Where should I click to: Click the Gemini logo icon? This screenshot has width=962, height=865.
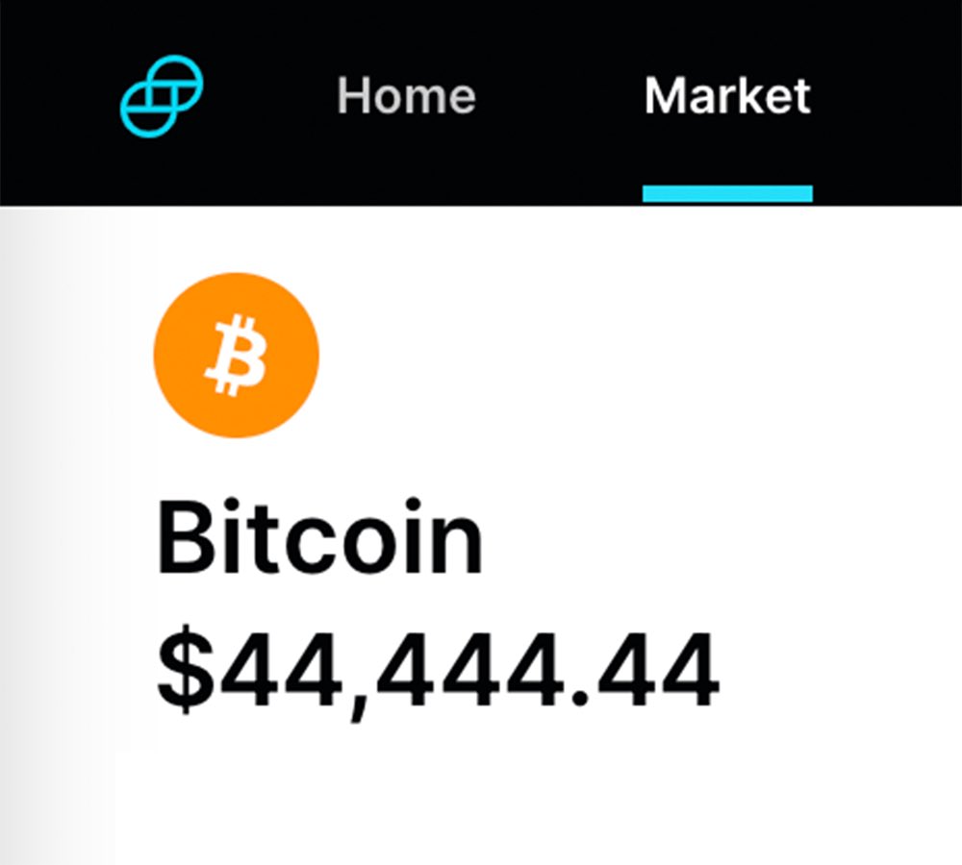pos(162,95)
